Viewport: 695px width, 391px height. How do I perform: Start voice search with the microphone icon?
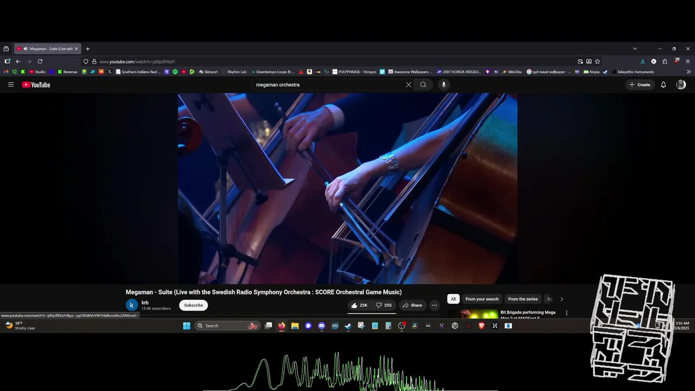point(444,85)
